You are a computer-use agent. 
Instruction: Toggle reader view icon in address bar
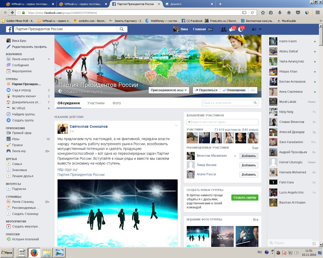[x=244, y=13]
